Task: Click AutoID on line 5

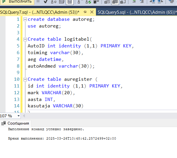Action: tap(36, 46)
